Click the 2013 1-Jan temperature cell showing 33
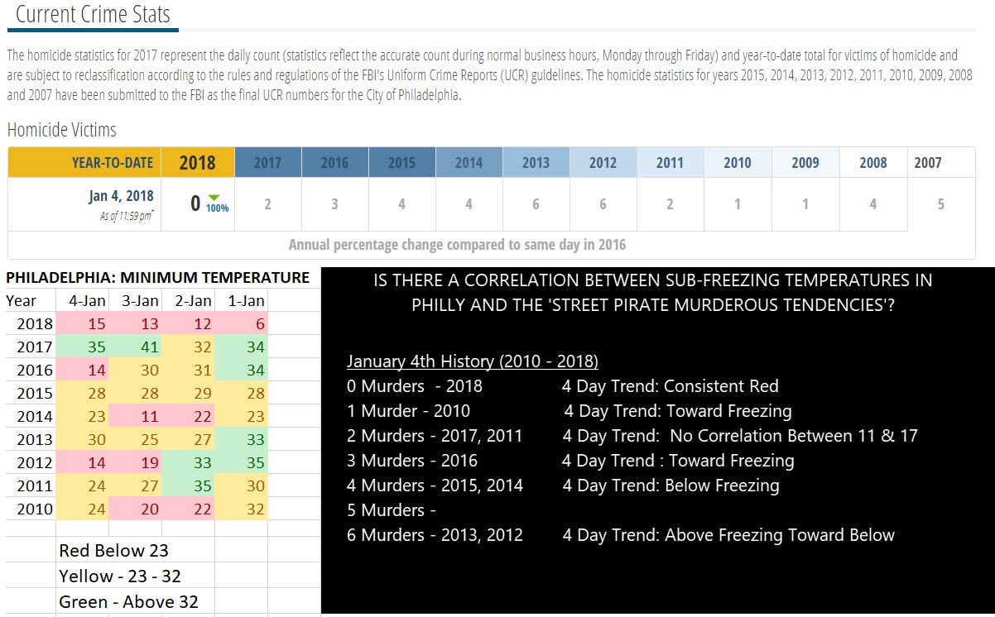995x617 pixels. (242, 439)
